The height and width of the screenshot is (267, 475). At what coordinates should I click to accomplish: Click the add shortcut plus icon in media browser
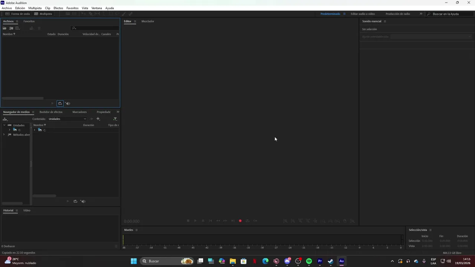point(98,119)
